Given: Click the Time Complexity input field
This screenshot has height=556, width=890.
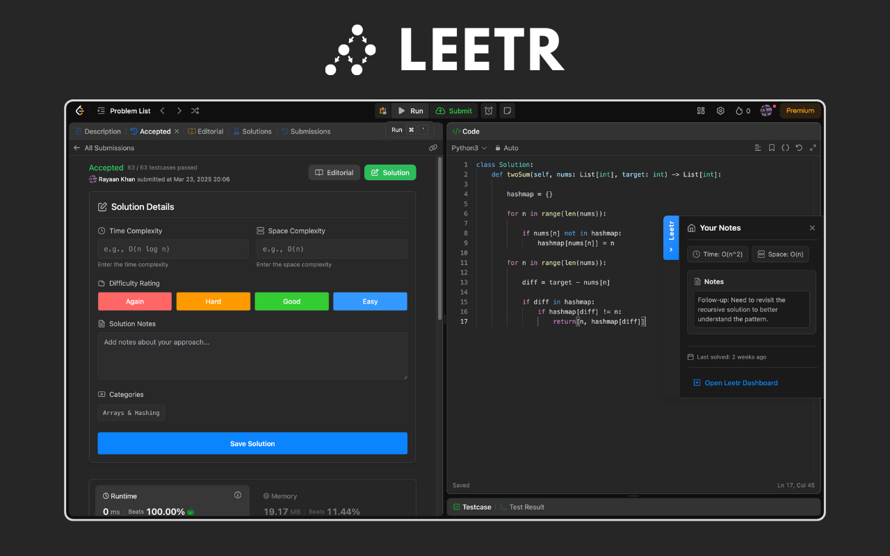Looking at the screenshot, I should pos(173,249).
